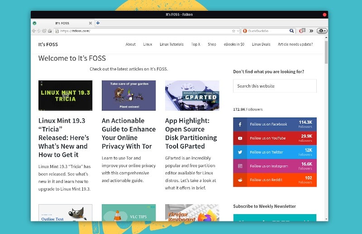Click the Reddit icon in follow panel
The width and height of the screenshot is (362, 234).
[240, 180]
